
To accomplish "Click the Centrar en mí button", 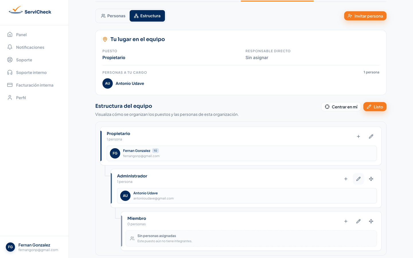I will point(341,107).
